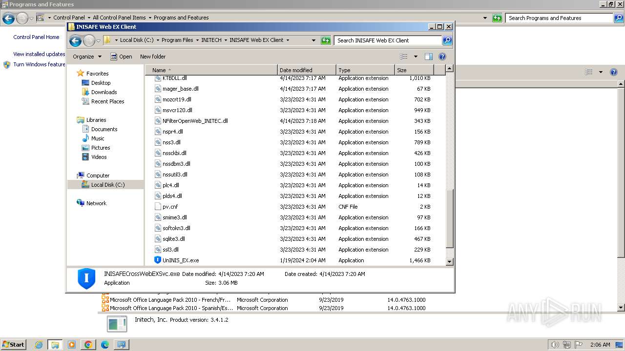Select the ssl3.dll file icon
Screen dimensions: 625x351
tap(158, 250)
